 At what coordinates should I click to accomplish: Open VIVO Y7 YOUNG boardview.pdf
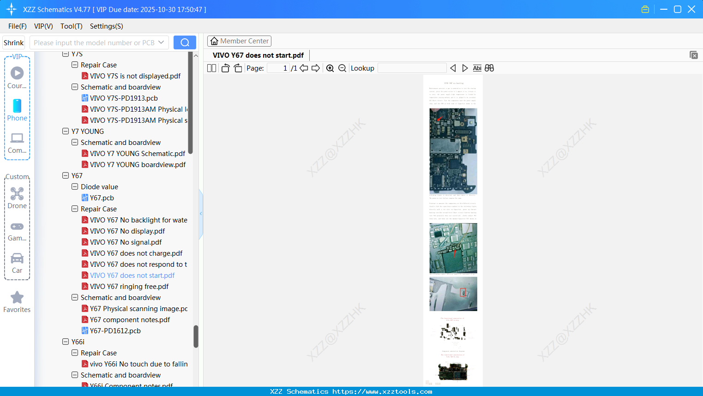click(x=138, y=164)
